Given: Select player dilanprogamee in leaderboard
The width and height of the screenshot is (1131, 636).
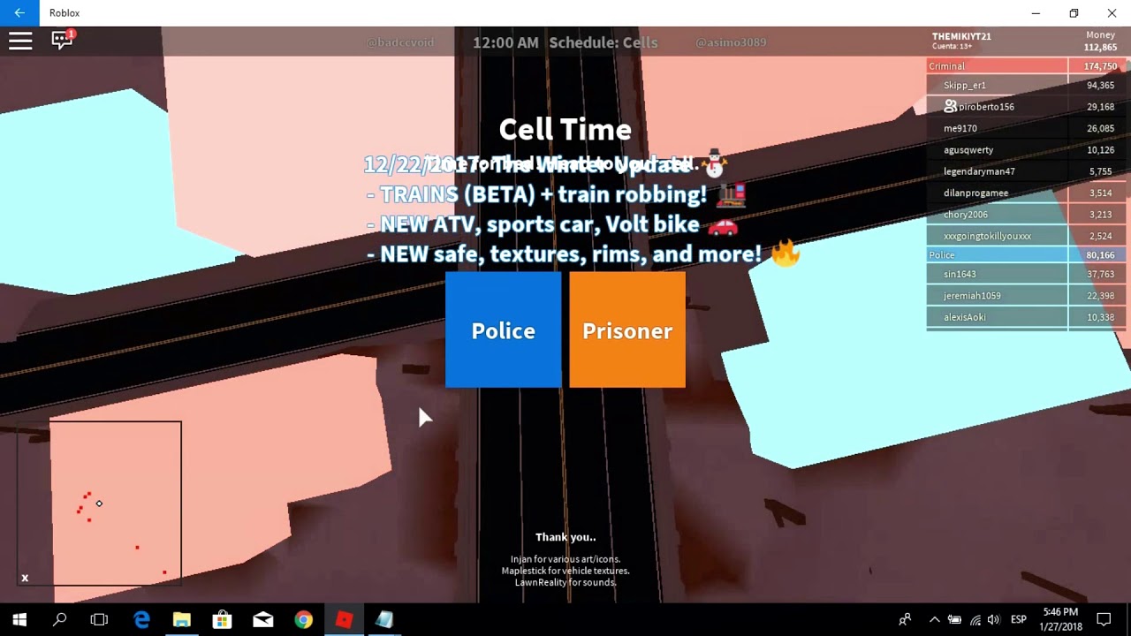Looking at the screenshot, I should click(1026, 193).
